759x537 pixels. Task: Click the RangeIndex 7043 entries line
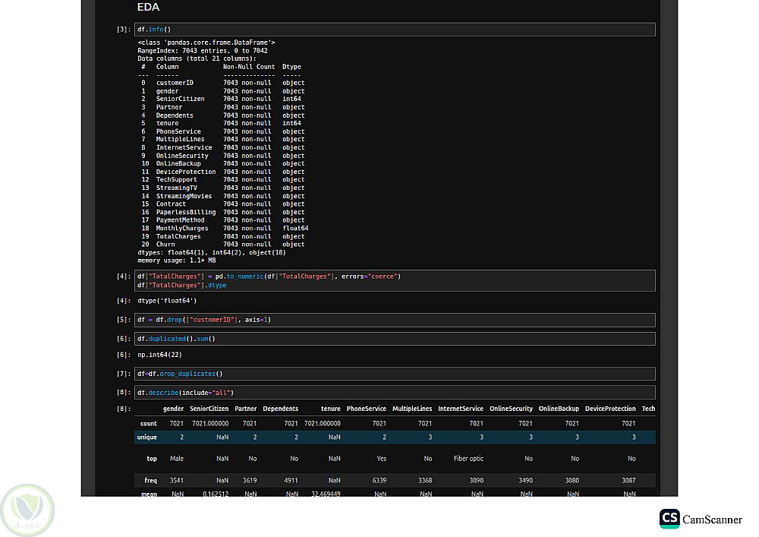tap(203, 51)
